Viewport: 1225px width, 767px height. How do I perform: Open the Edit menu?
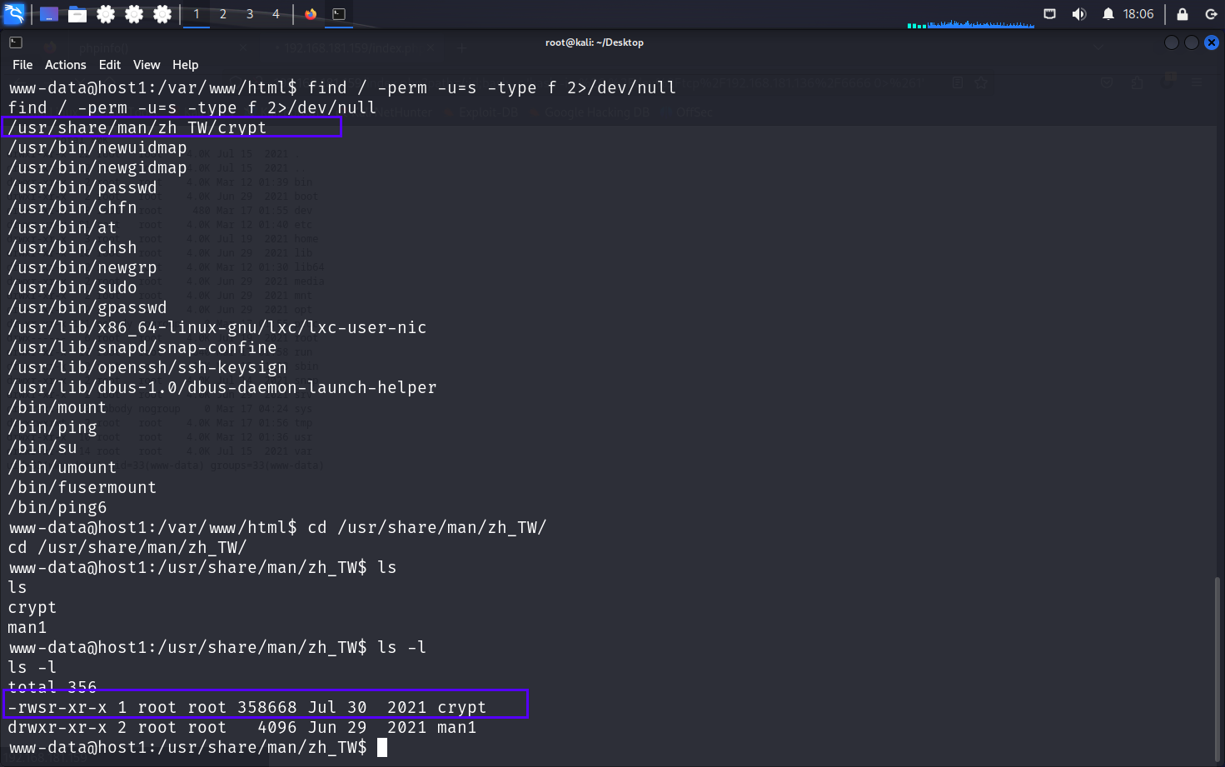(x=109, y=65)
